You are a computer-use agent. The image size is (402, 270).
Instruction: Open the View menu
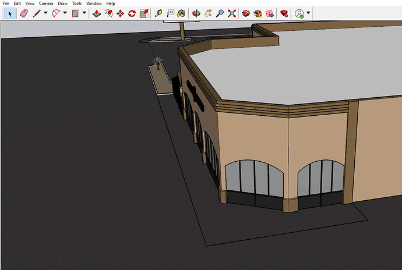click(x=30, y=3)
